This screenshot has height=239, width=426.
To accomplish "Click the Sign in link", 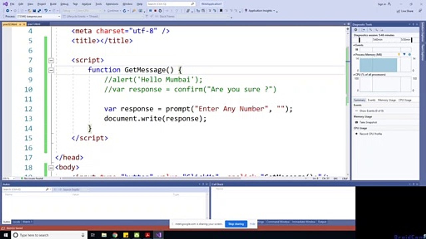I will (384, 4).
